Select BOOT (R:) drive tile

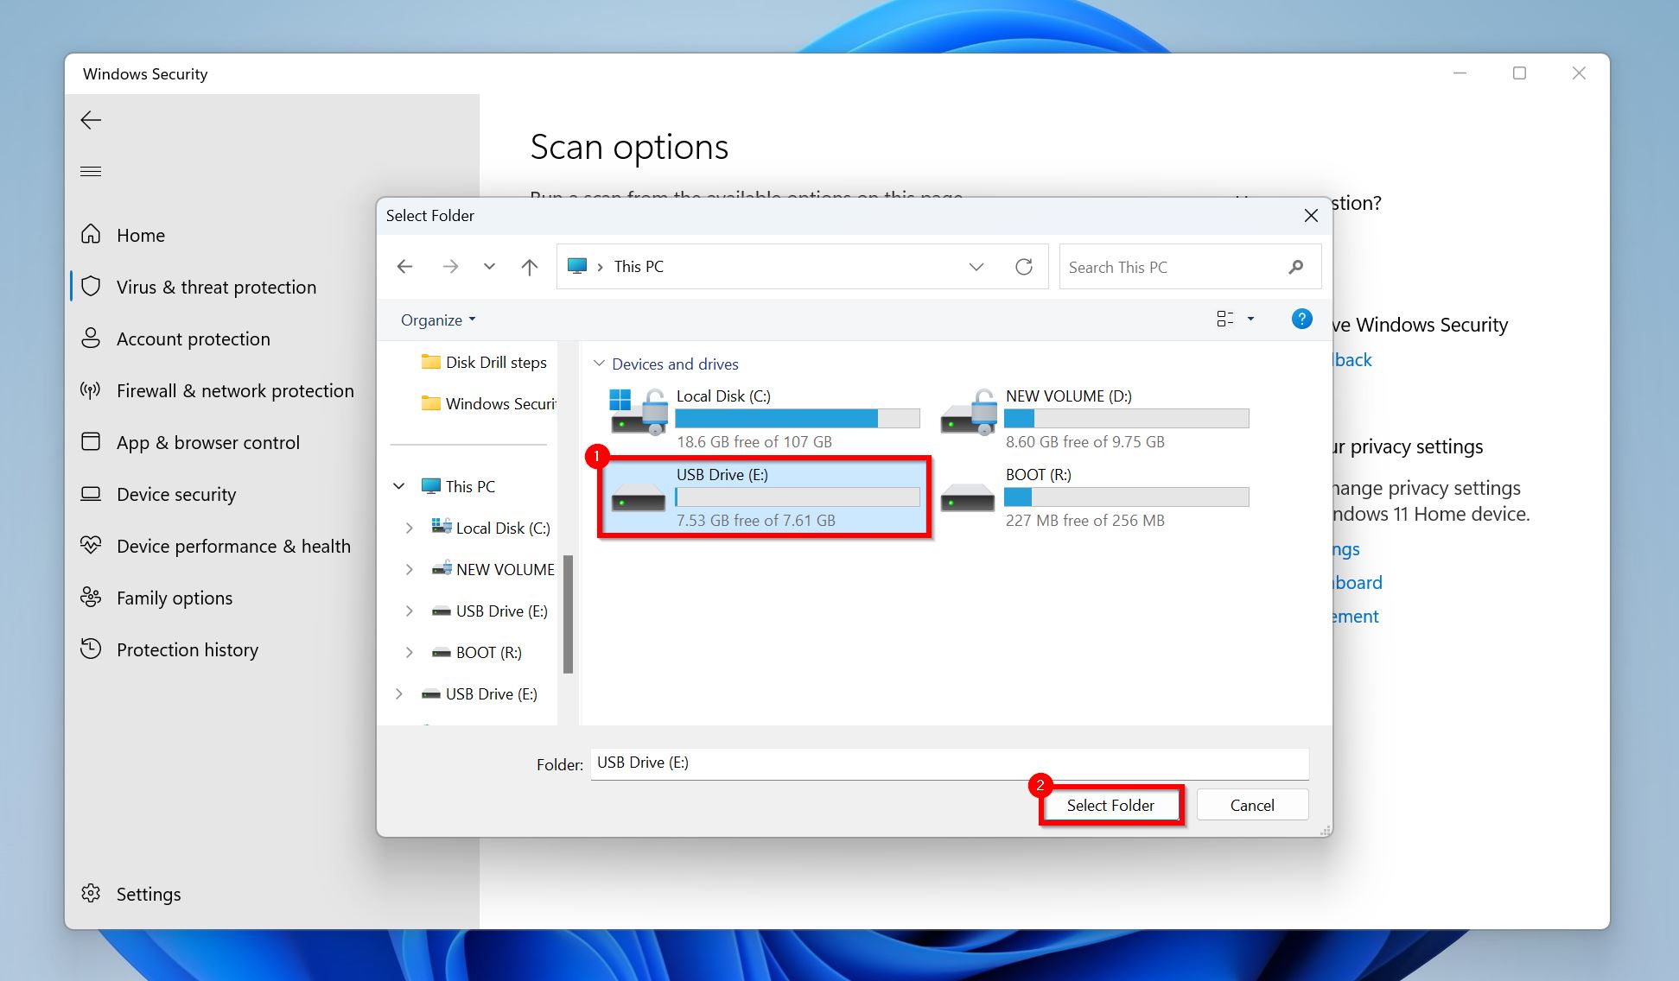(x=1095, y=497)
